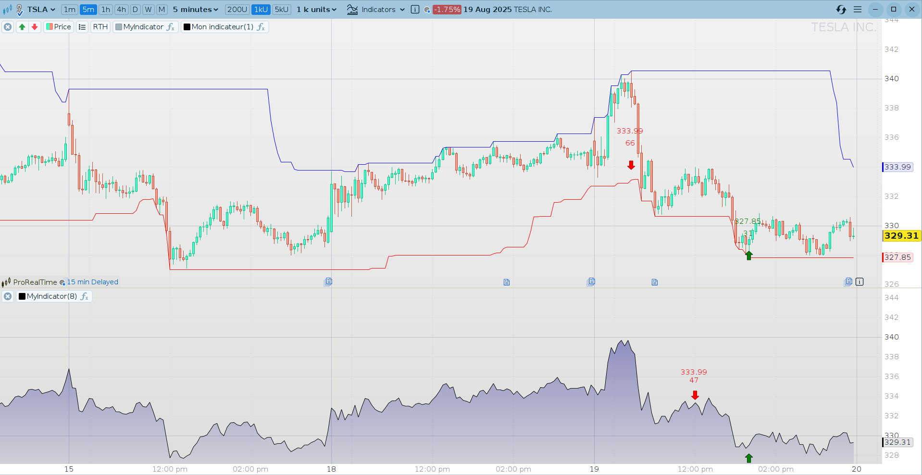This screenshot has height=475, width=922.
Task: Close the price panel with the X icon
Action: [8, 27]
